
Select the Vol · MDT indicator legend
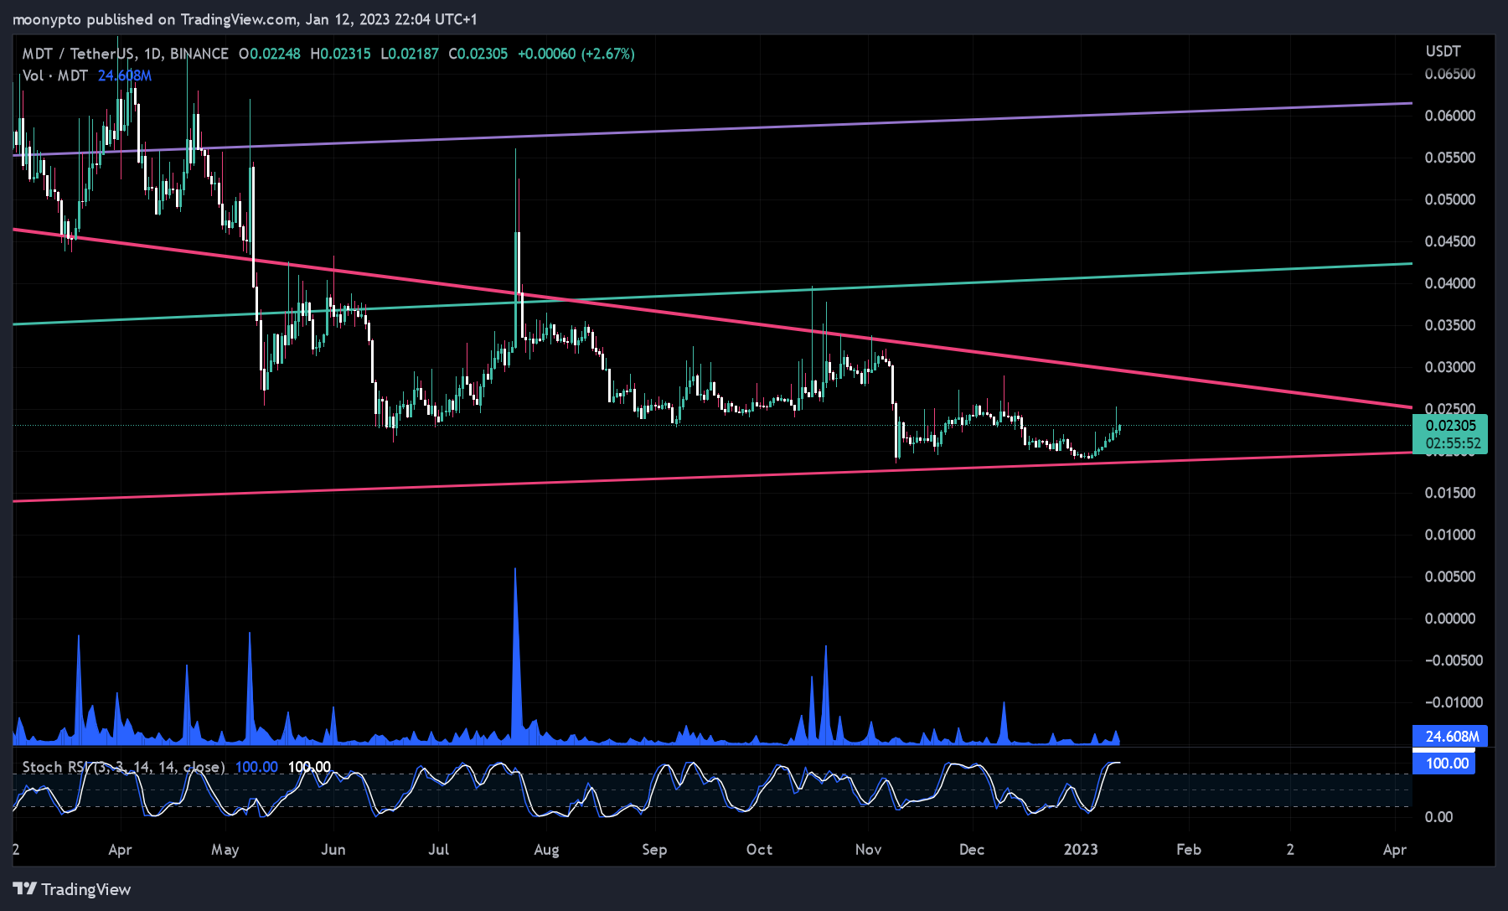[x=55, y=75]
